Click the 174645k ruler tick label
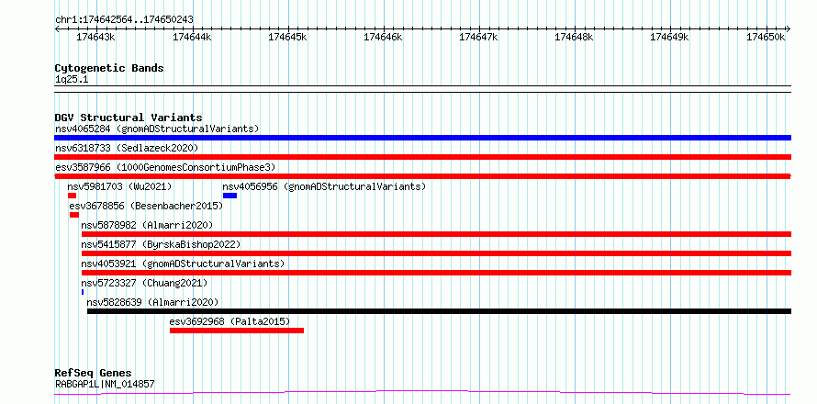 tap(287, 37)
